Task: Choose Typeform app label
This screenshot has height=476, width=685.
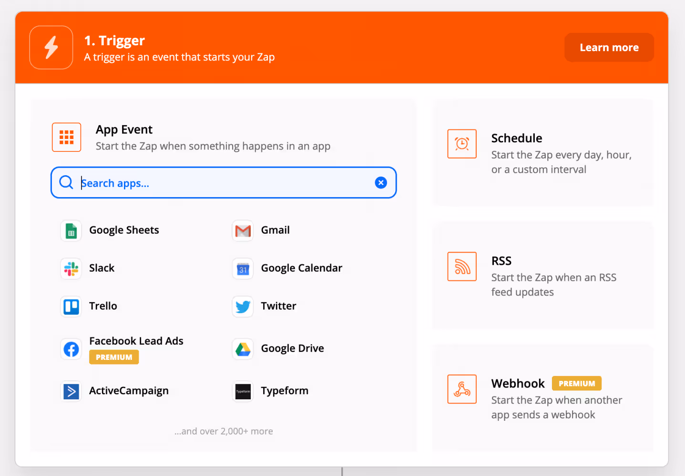Action: pos(285,391)
